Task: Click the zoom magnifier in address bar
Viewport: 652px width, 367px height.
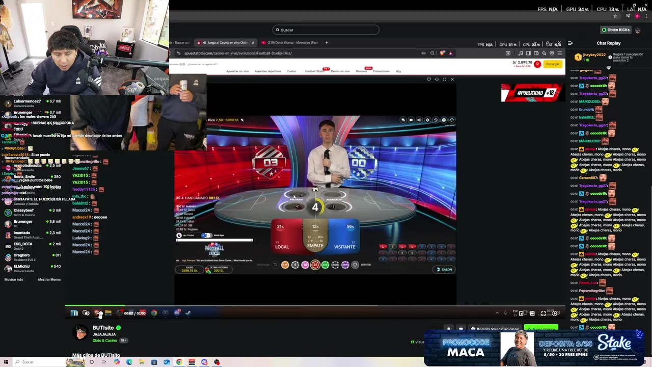Action: click(x=432, y=53)
